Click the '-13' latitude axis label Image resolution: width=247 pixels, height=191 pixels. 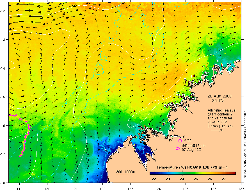coord(3,40)
